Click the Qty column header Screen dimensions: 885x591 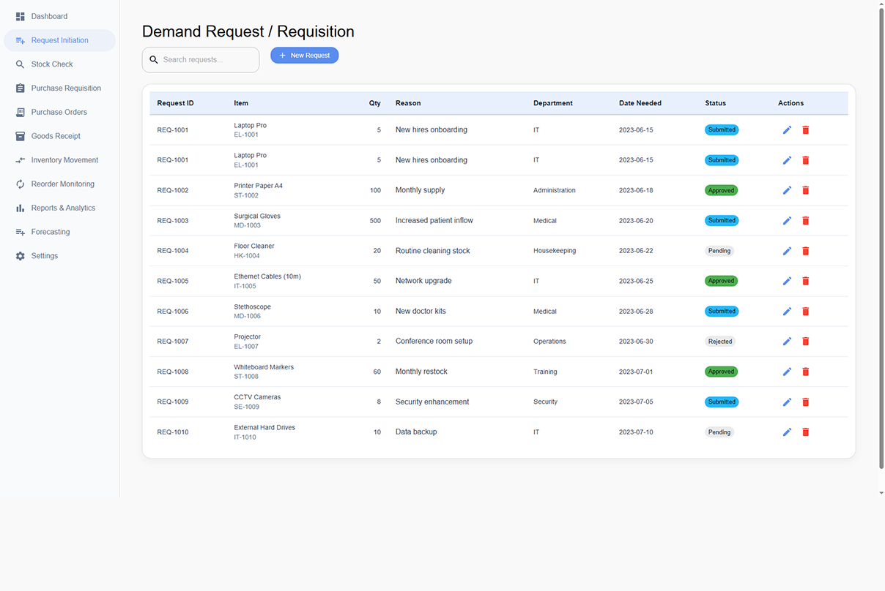[375, 103]
